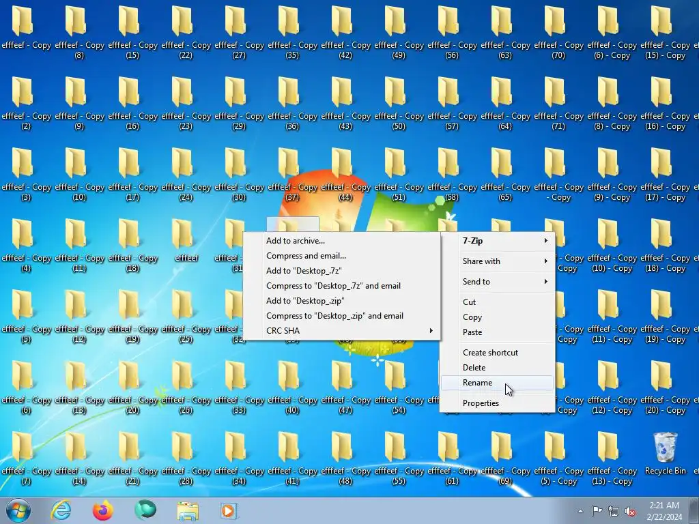This screenshot has height=524, width=699.
Task: Select folder "effeef - Copy (15)"
Action: [132, 33]
